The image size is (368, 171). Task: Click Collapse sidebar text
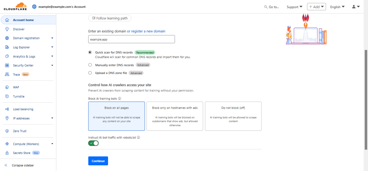click(x=23, y=165)
